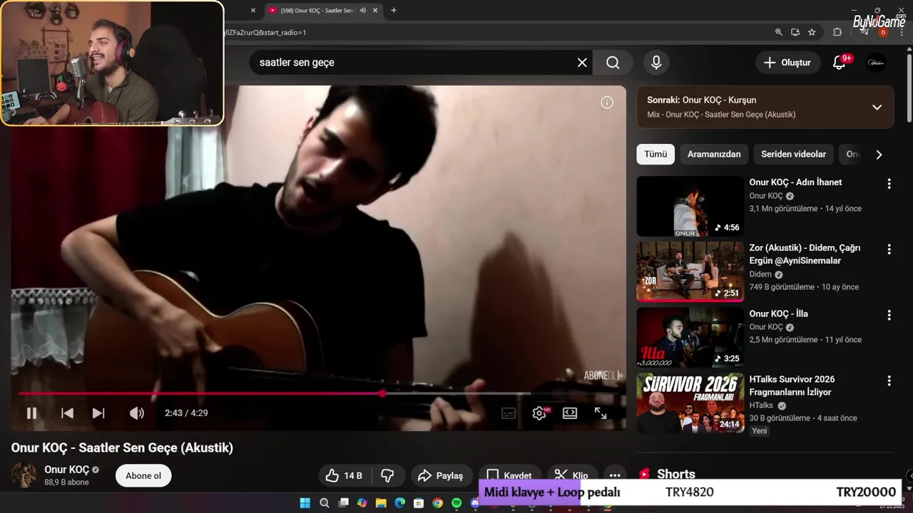Open the Windows Start menu
Image resolution: width=913 pixels, height=513 pixels.
click(x=305, y=503)
